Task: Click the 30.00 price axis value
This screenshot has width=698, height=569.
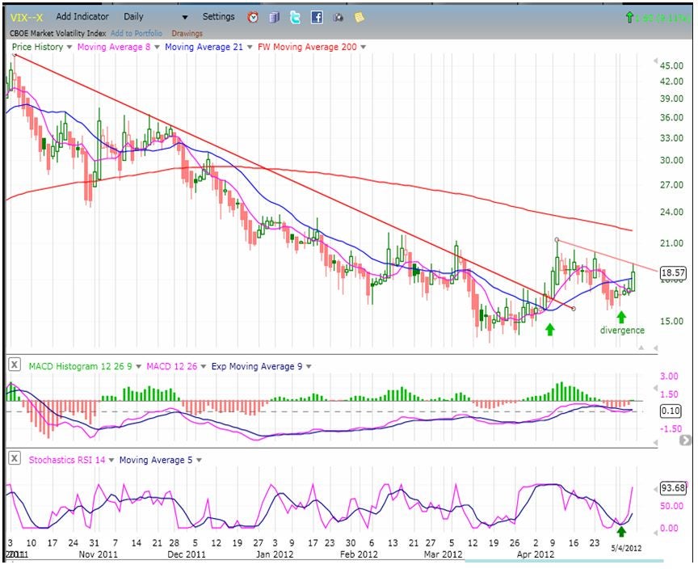Action: pyautogui.click(x=671, y=160)
